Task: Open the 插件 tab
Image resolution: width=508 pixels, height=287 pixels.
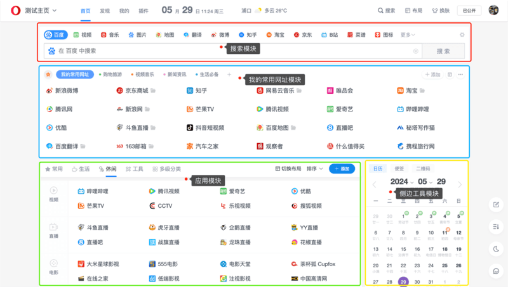Action: (144, 11)
